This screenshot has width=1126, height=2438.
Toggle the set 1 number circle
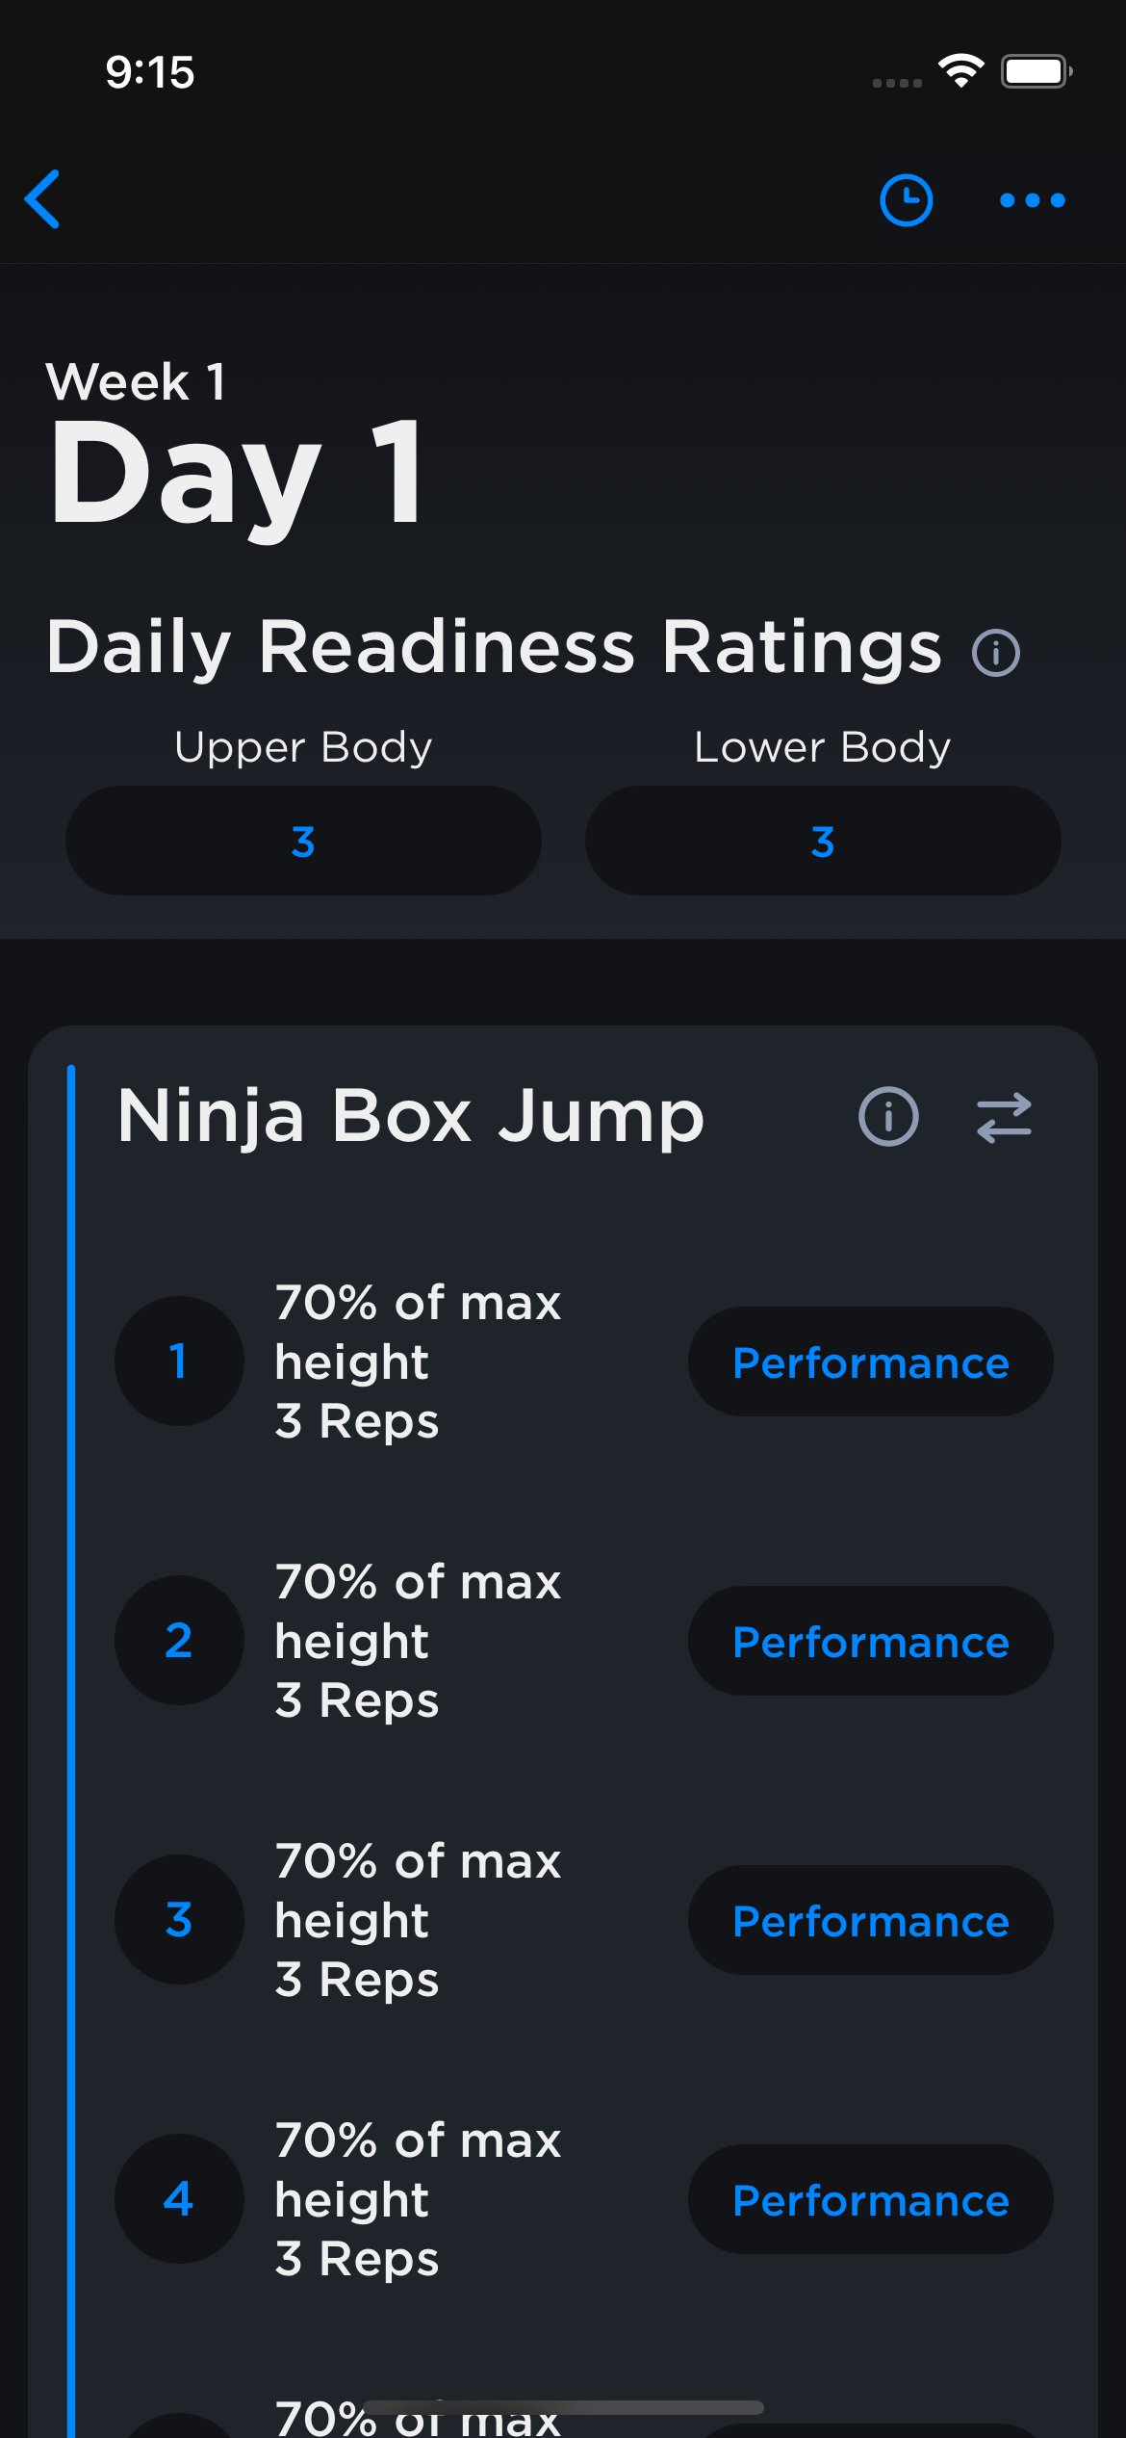click(179, 1361)
